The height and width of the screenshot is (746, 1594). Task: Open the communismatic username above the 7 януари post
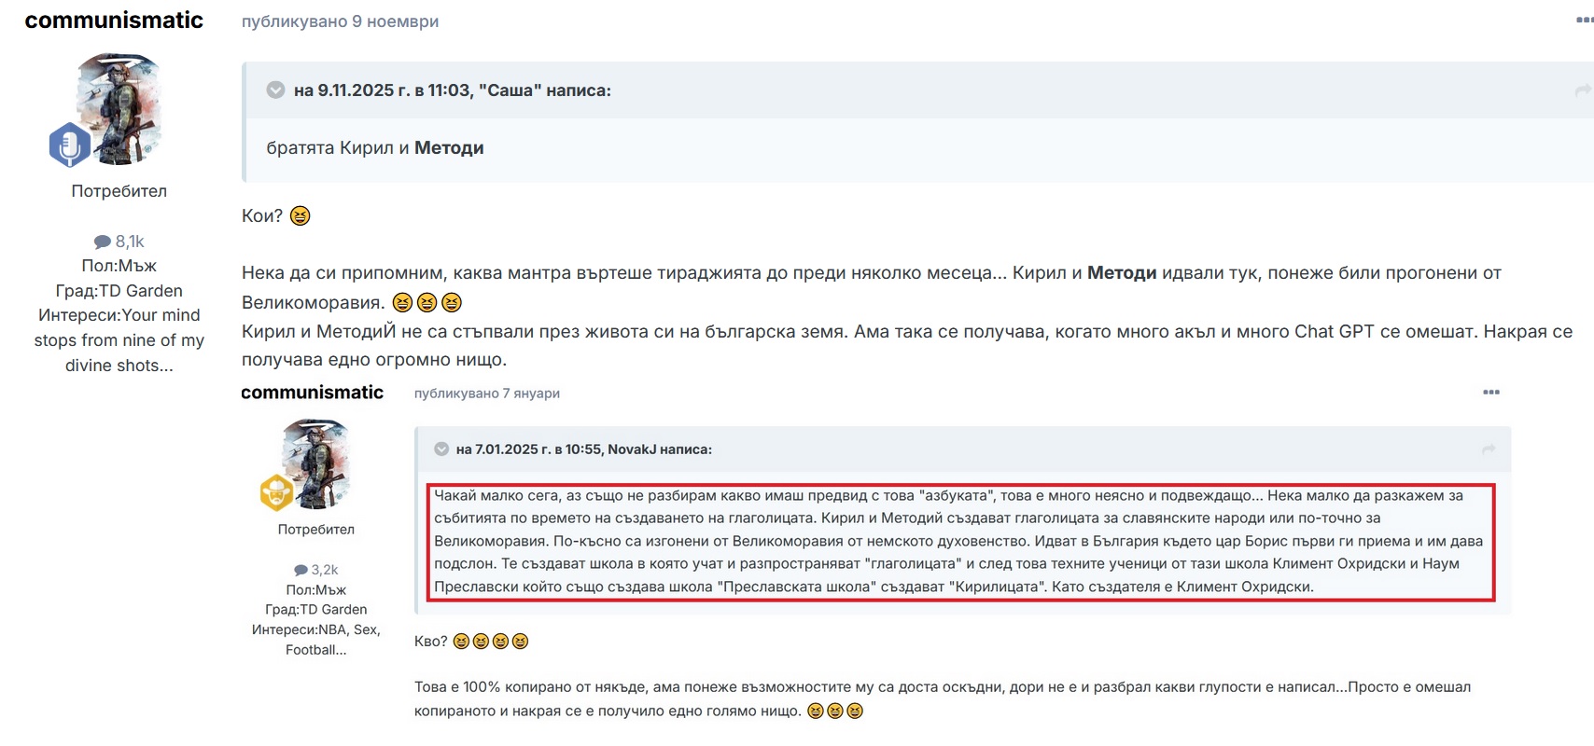312,393
